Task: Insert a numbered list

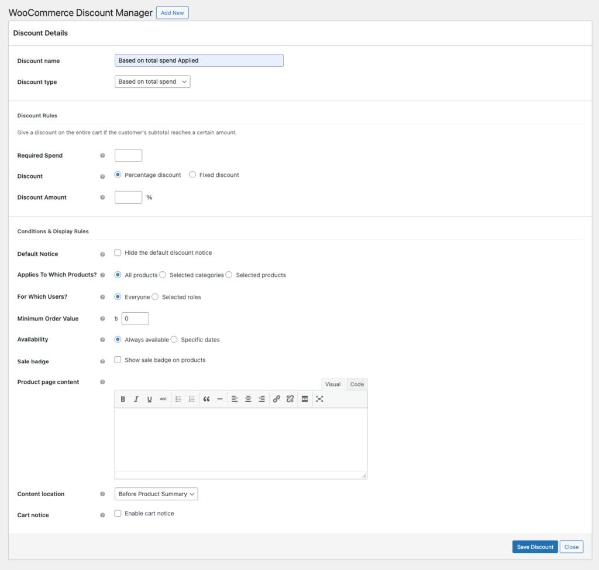Action: tap(192, 399)
